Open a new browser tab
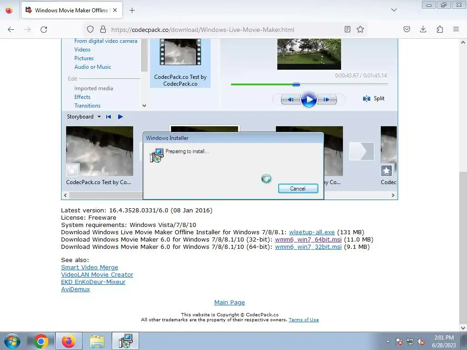Screen dimensions: 467x350 click(132, 10)
